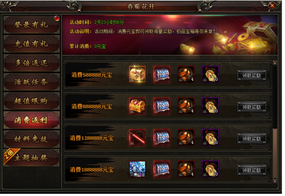Select the red sword reward icon
Viewport: 285px width, 196px height.
tap(137, 138)
